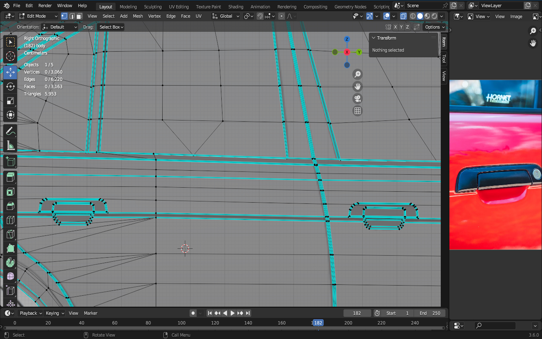The width and height of the screenshot is (542, 339).
Task: Click current frame field showing 182
Action: click(357, 313)
